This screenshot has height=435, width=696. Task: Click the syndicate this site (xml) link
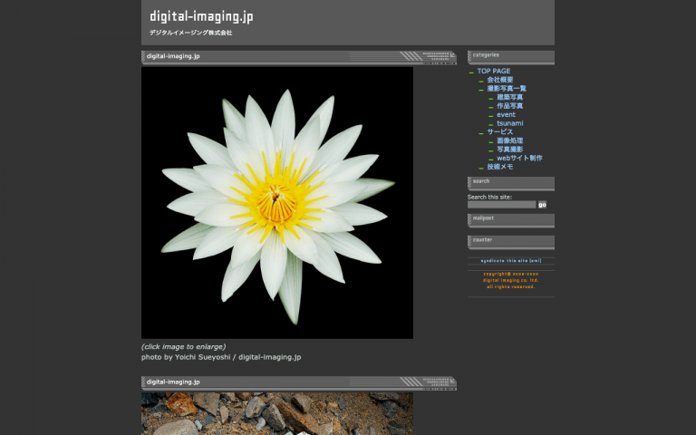point(511,261)
